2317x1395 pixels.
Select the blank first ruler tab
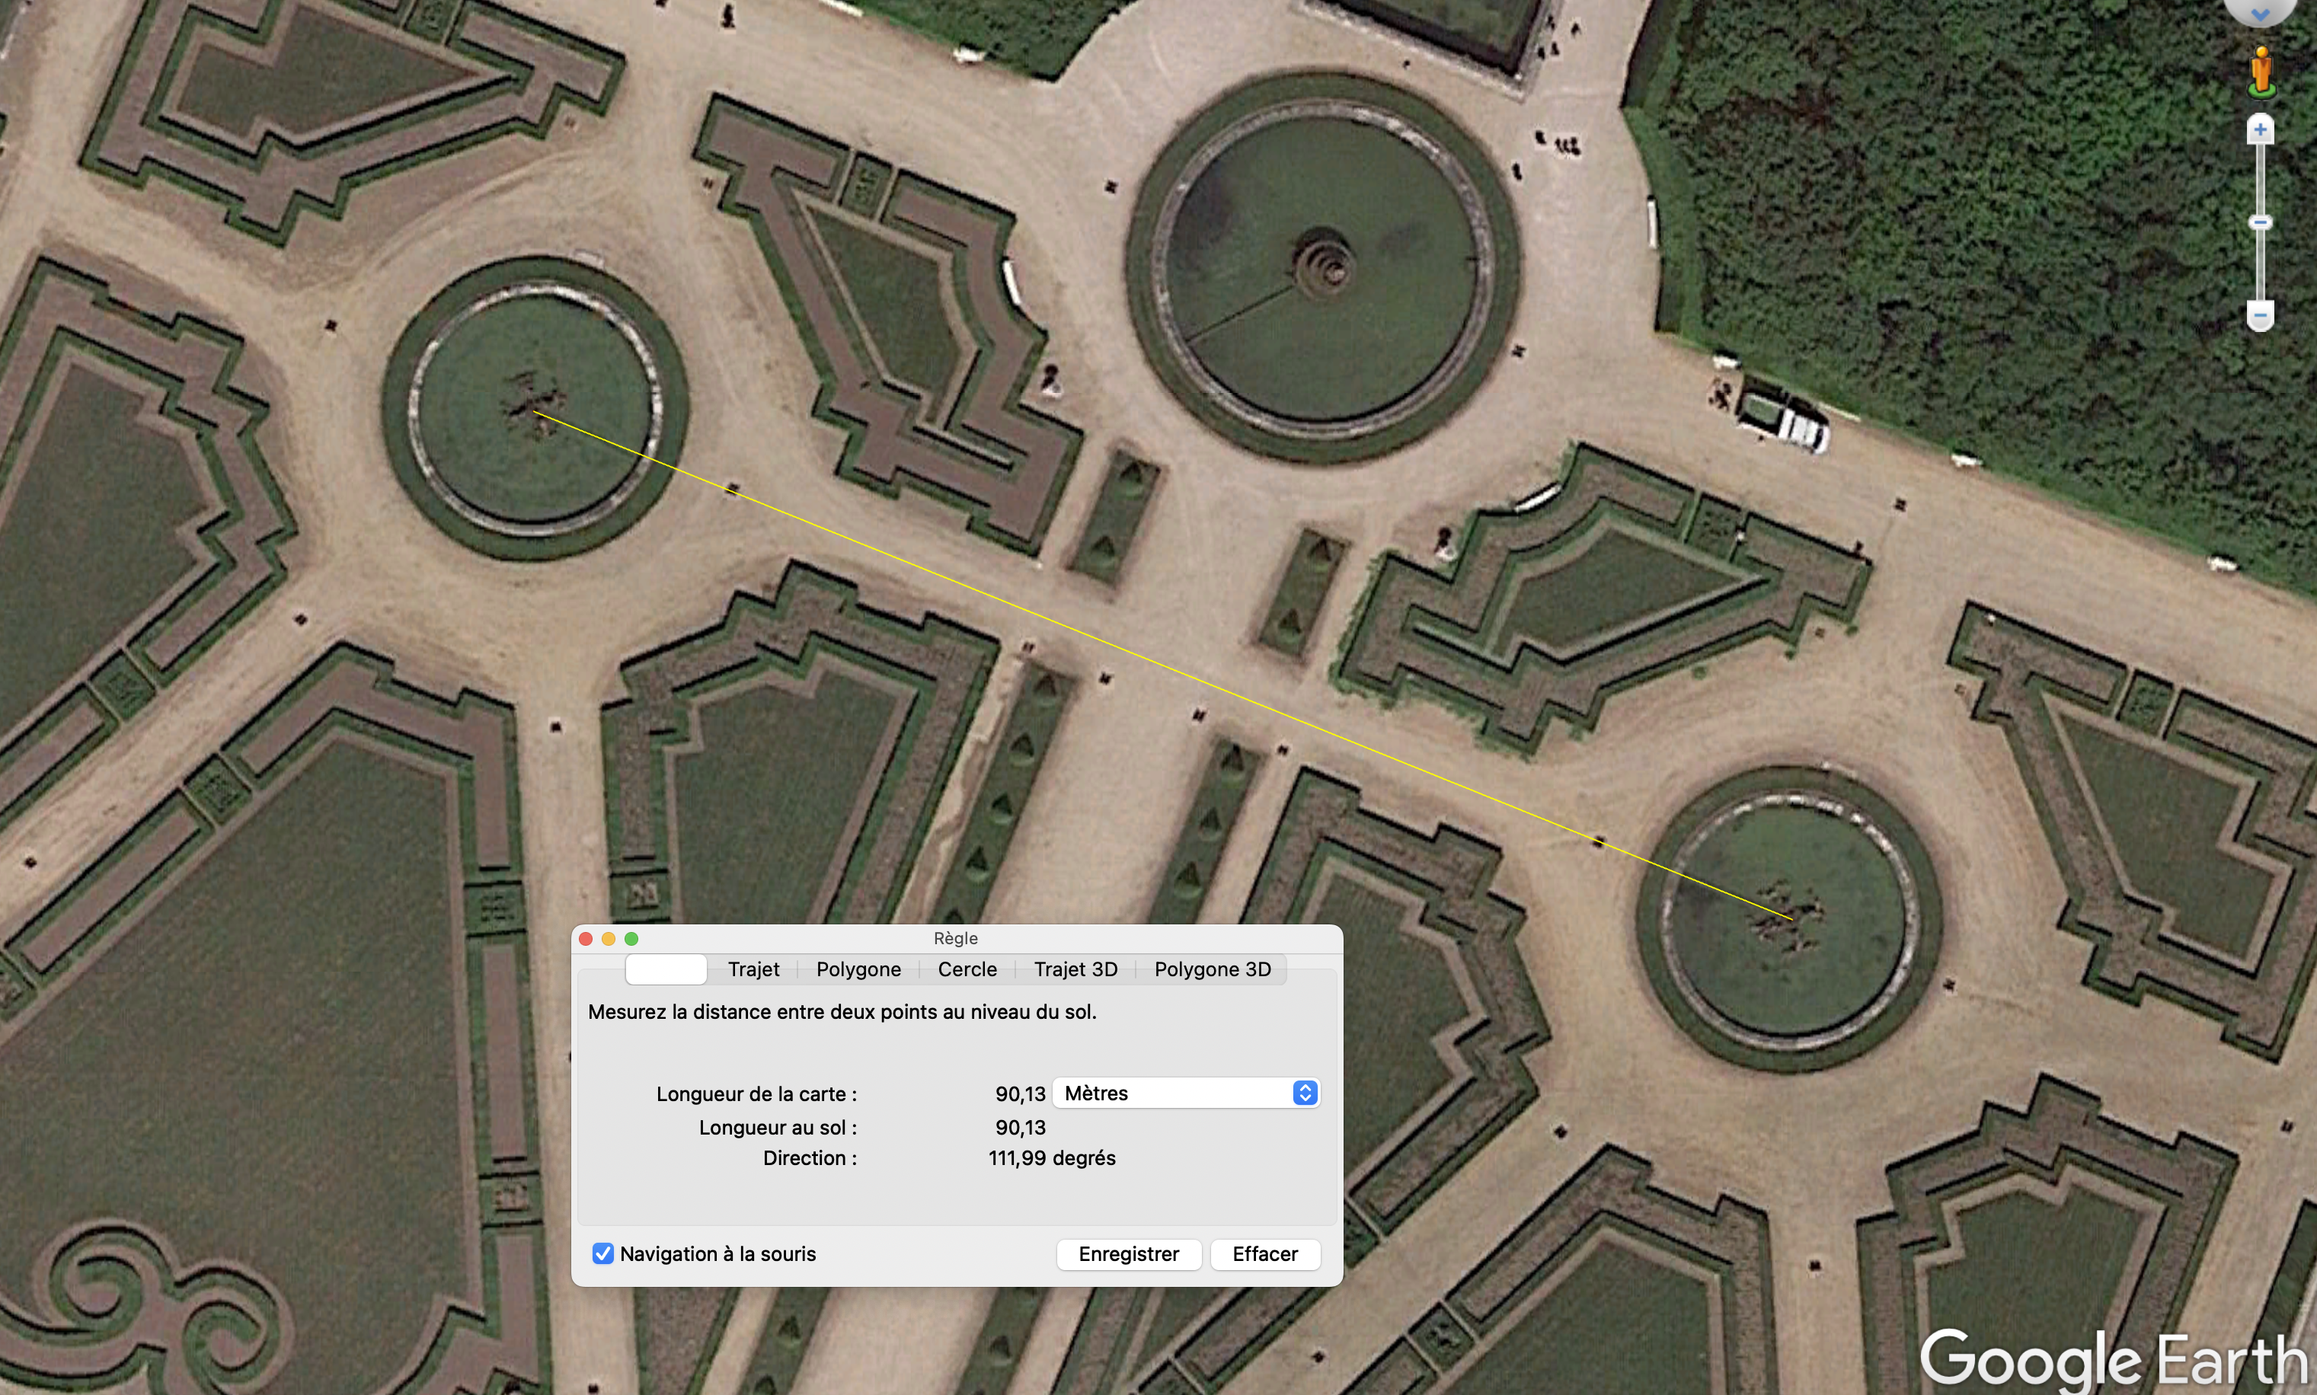(x=666, y=969)
